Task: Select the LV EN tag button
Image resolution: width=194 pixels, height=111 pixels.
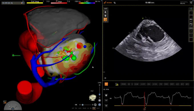Action: pos(155,84)
